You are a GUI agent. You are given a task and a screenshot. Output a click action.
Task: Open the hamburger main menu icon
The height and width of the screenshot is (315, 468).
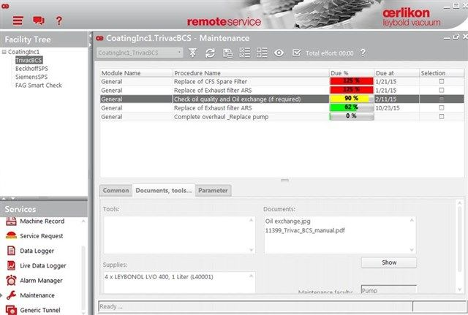pyautogui.click(x=18, y=20)
